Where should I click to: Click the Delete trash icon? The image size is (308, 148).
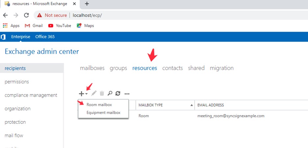(102, 94)
